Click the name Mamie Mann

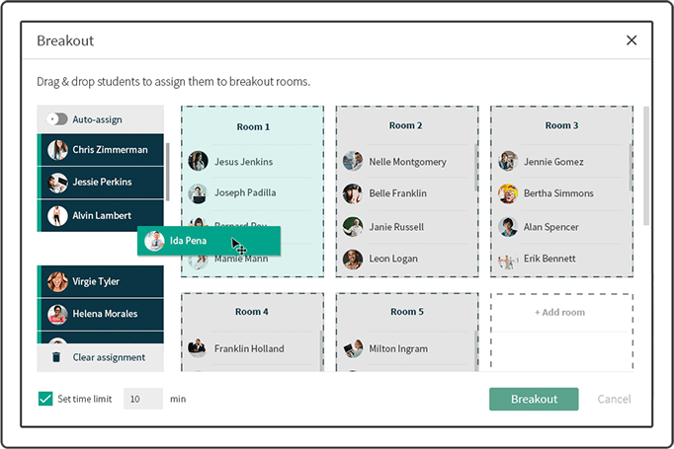[241, 259]
